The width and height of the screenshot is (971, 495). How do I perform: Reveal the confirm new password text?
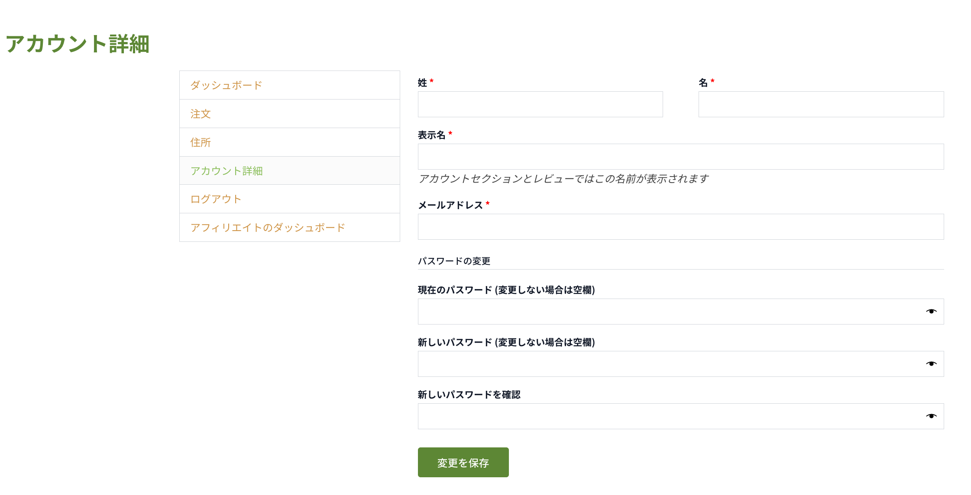coord(931,416)
